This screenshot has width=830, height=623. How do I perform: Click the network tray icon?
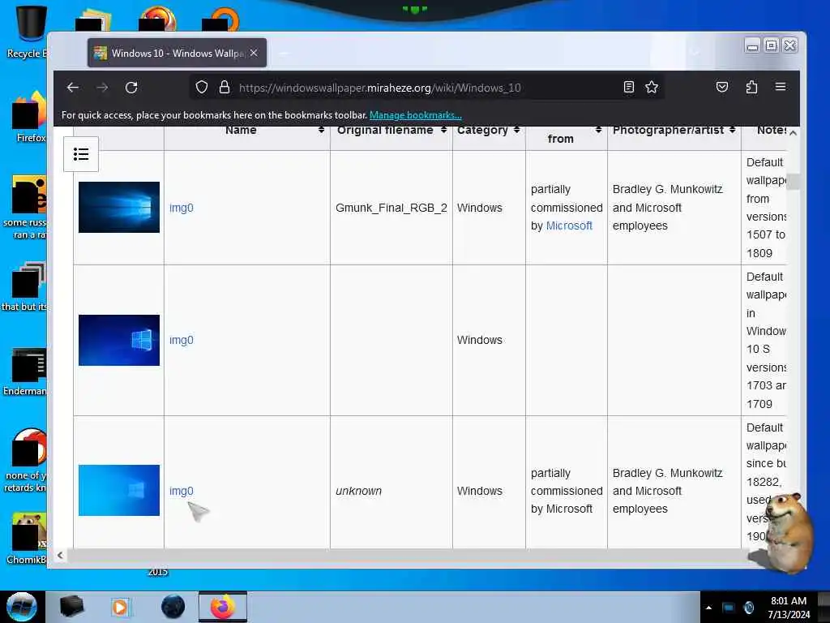click(729, 608)
